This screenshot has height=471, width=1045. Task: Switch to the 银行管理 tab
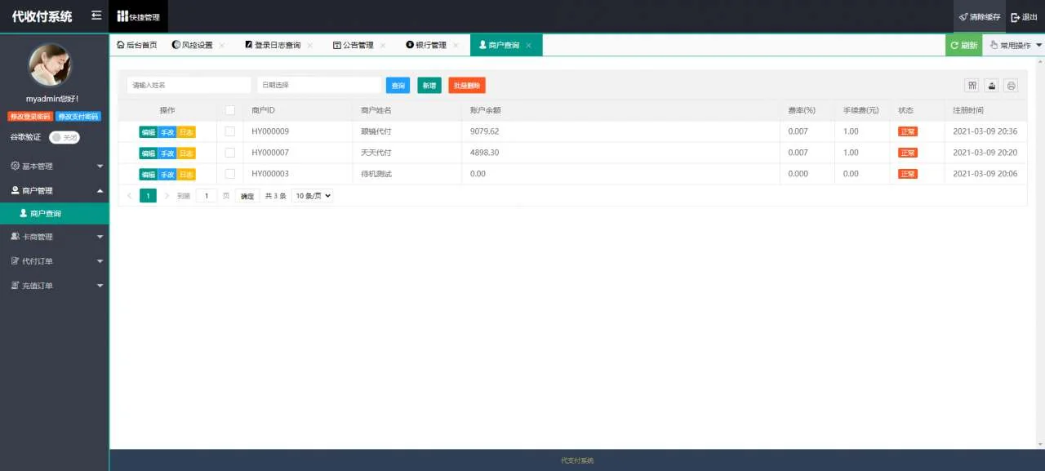pyautogui.click(x=430, y=45)
